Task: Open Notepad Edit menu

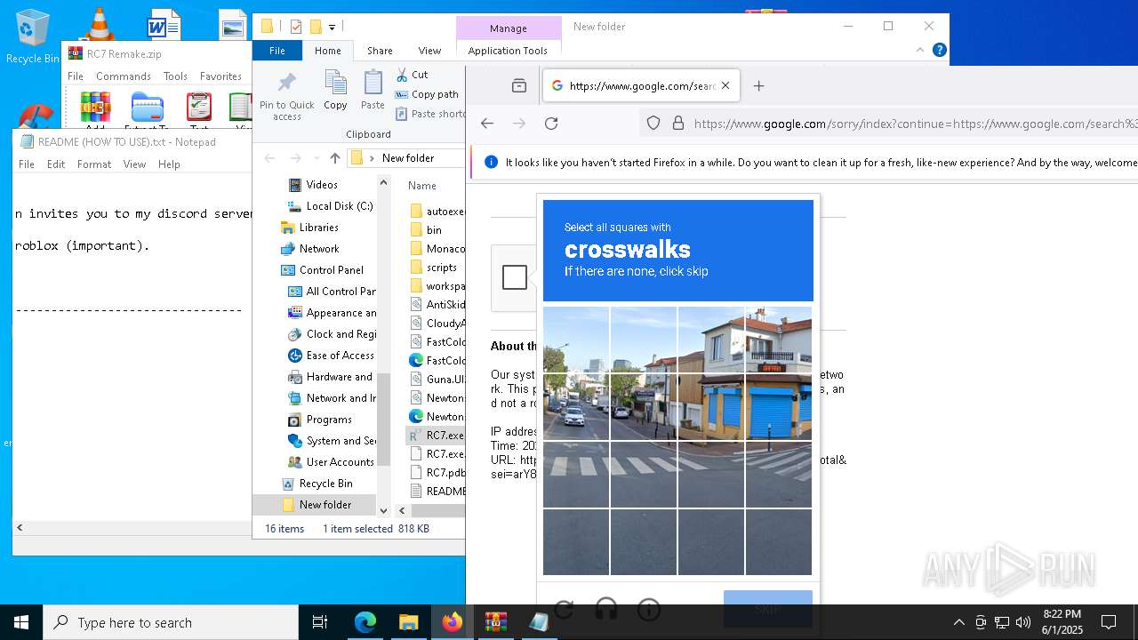Action: [56, 164]
